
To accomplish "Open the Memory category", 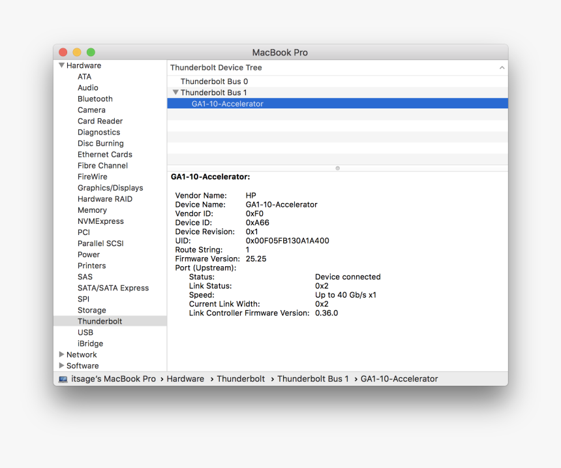I will pyautogui.click(x=92, y=210).
